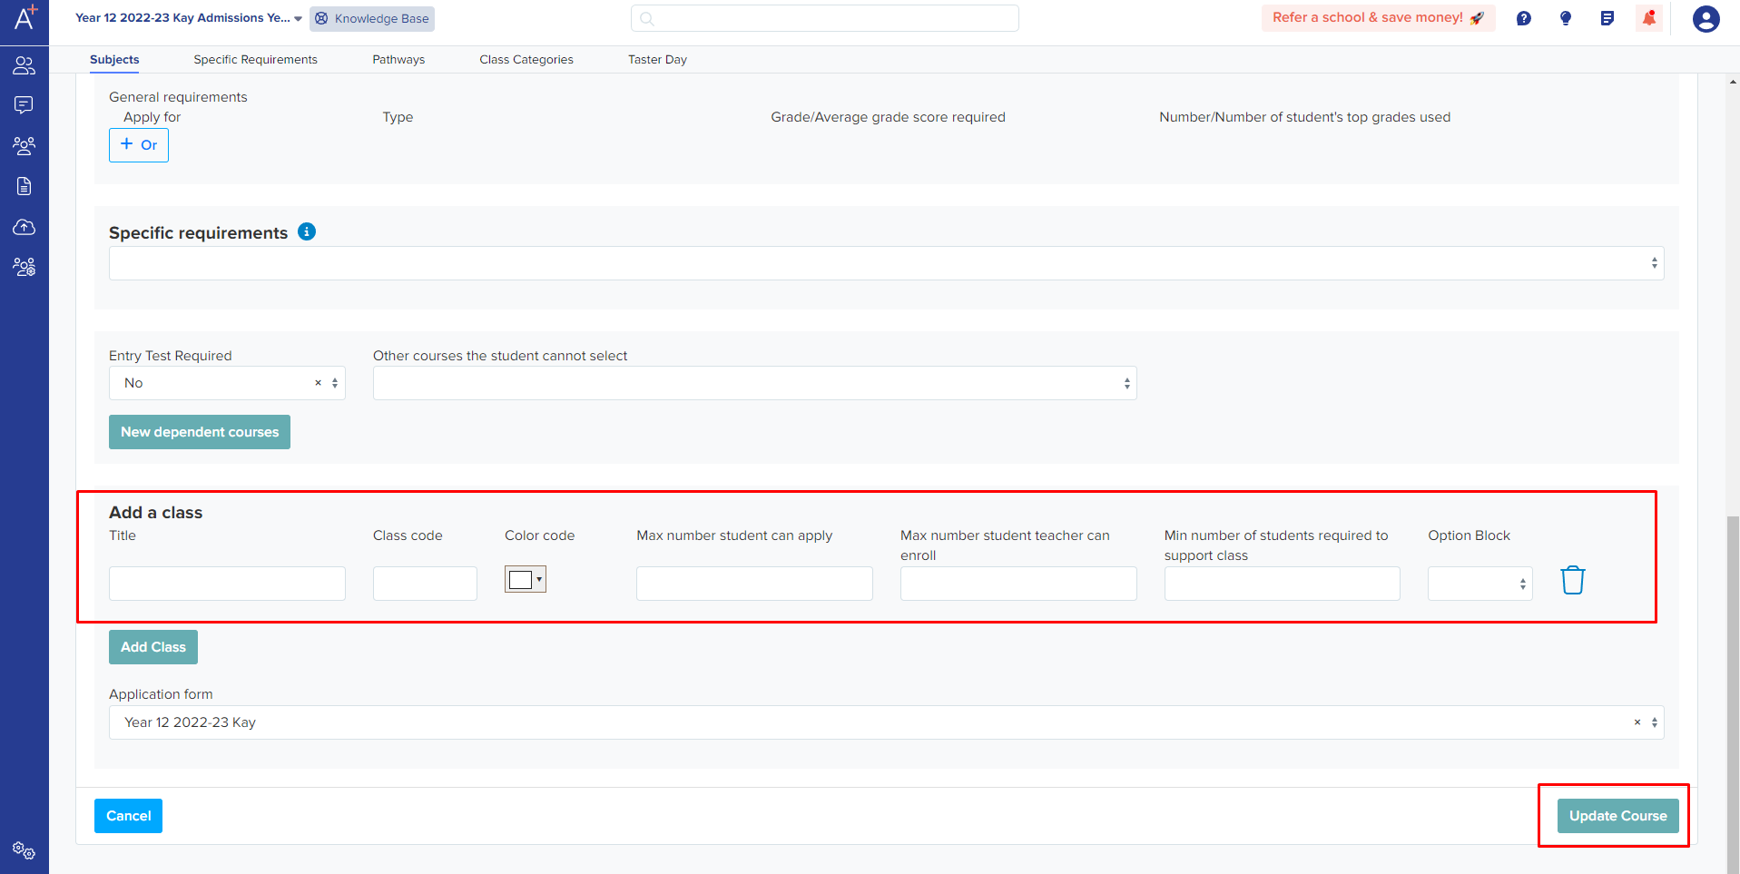This screenshot has width=1740, height=874.
Task: Open the Color code picker
Action: coord(526,579)
